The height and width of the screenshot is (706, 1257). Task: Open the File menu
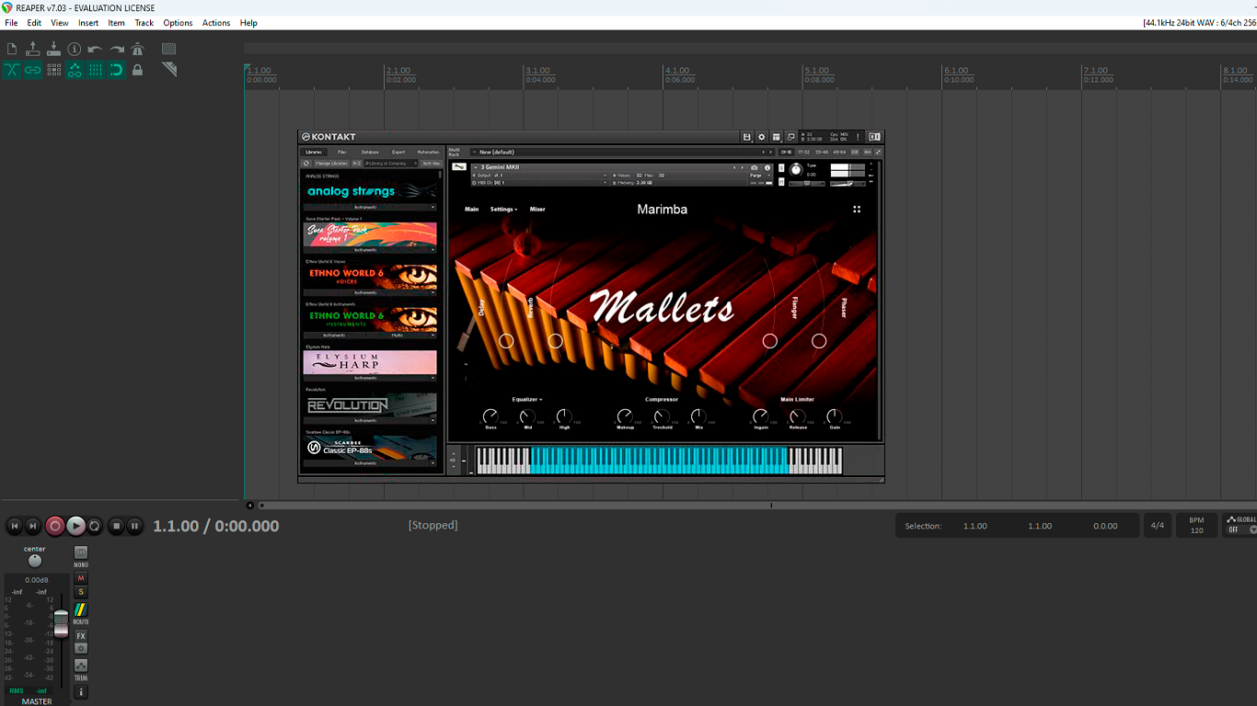[11, 23]
